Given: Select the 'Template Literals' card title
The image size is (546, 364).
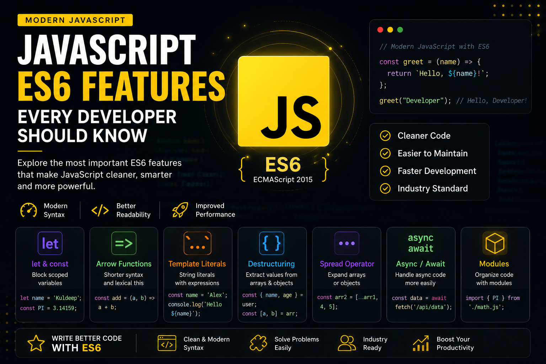Looking at the screenshot, I should click(197, 264).
